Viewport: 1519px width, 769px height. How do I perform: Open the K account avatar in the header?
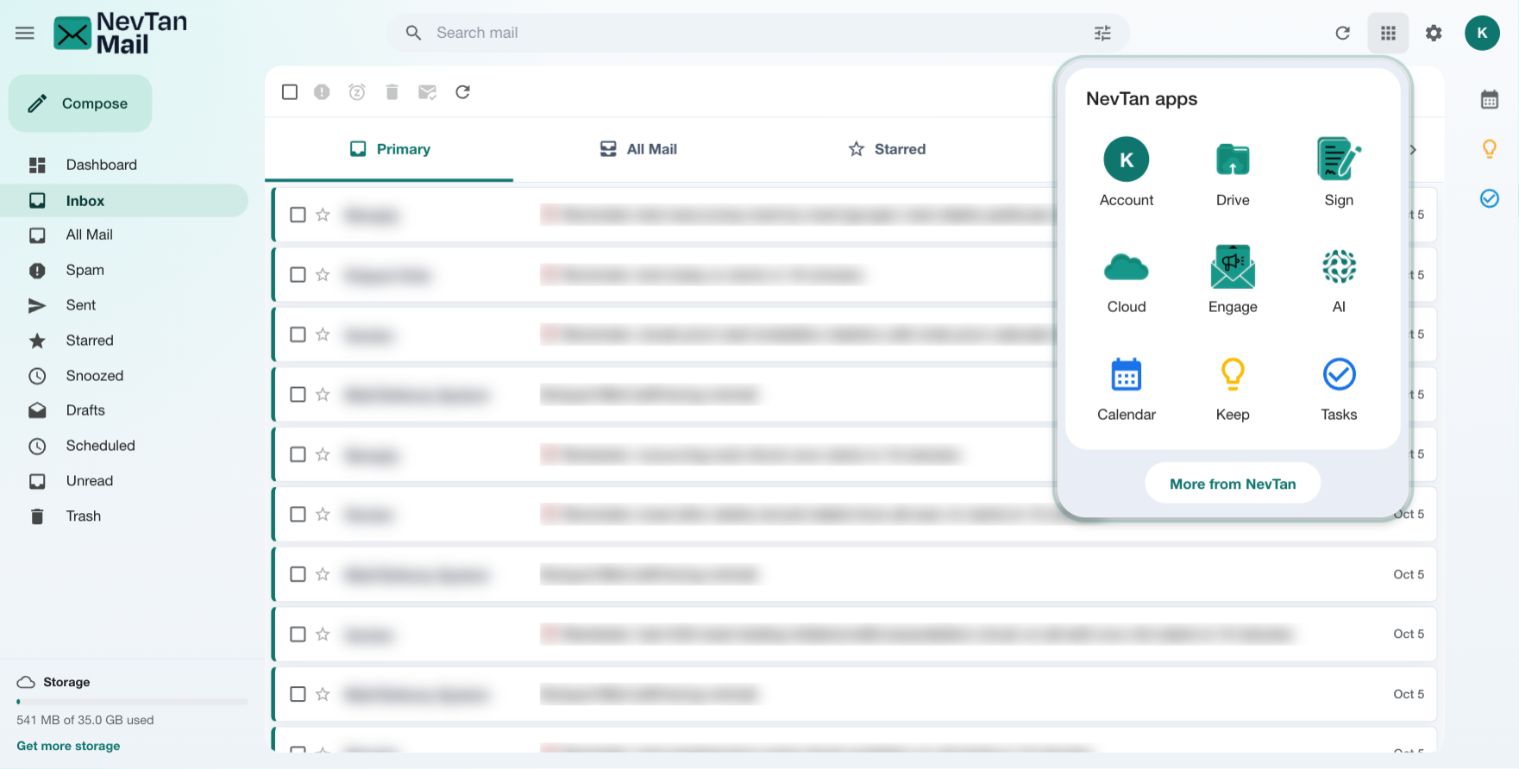tap(1482, 33)
